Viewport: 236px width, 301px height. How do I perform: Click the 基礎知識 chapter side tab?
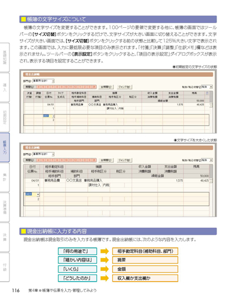point(5,57)
